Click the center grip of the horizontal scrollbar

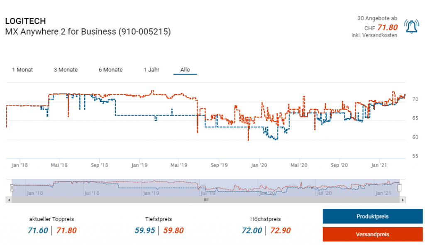pos(205,200)
